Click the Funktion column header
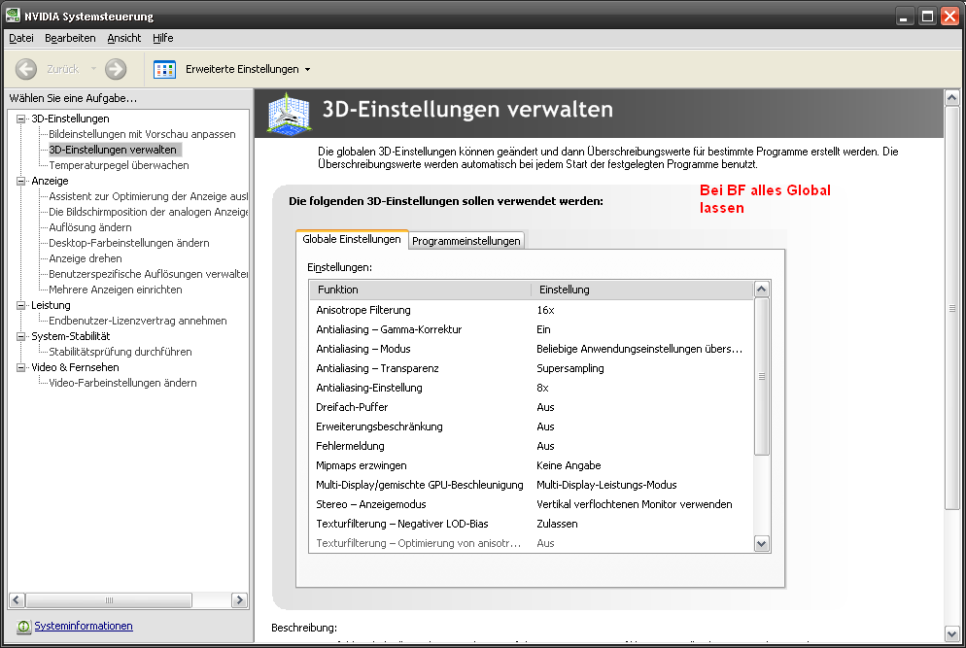 click(x=420, y=290)
